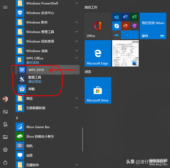Expand the Windows 管理工具 folder
Image resolution: width=170 pixels, height=168 pixels.
point(47,32)
